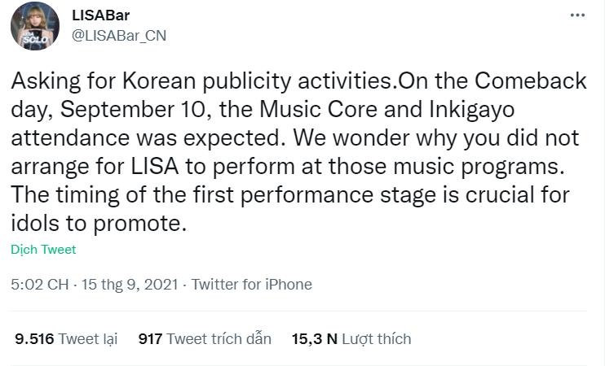605x366 pixels.
Task: Click the Tweet lại label
Action: 90,338
